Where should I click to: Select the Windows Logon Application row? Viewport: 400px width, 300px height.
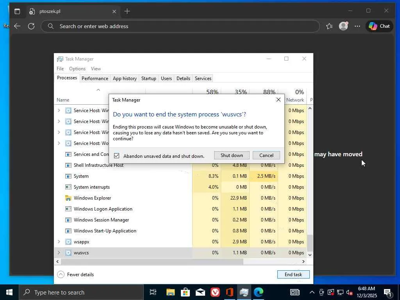[x=180, y=209]
